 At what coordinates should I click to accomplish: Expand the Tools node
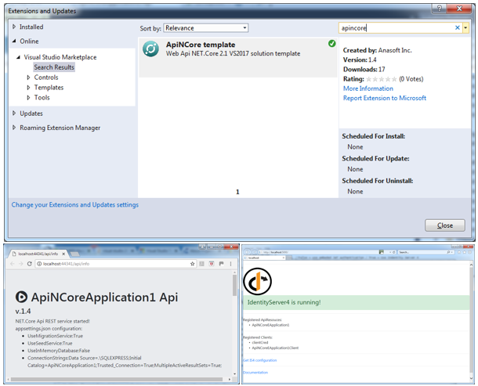pos(28,98)
